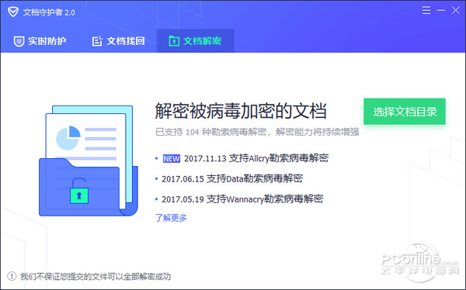466x290 pixels.
Task: Click the green unlocked padlock icon
Action: 79,192
